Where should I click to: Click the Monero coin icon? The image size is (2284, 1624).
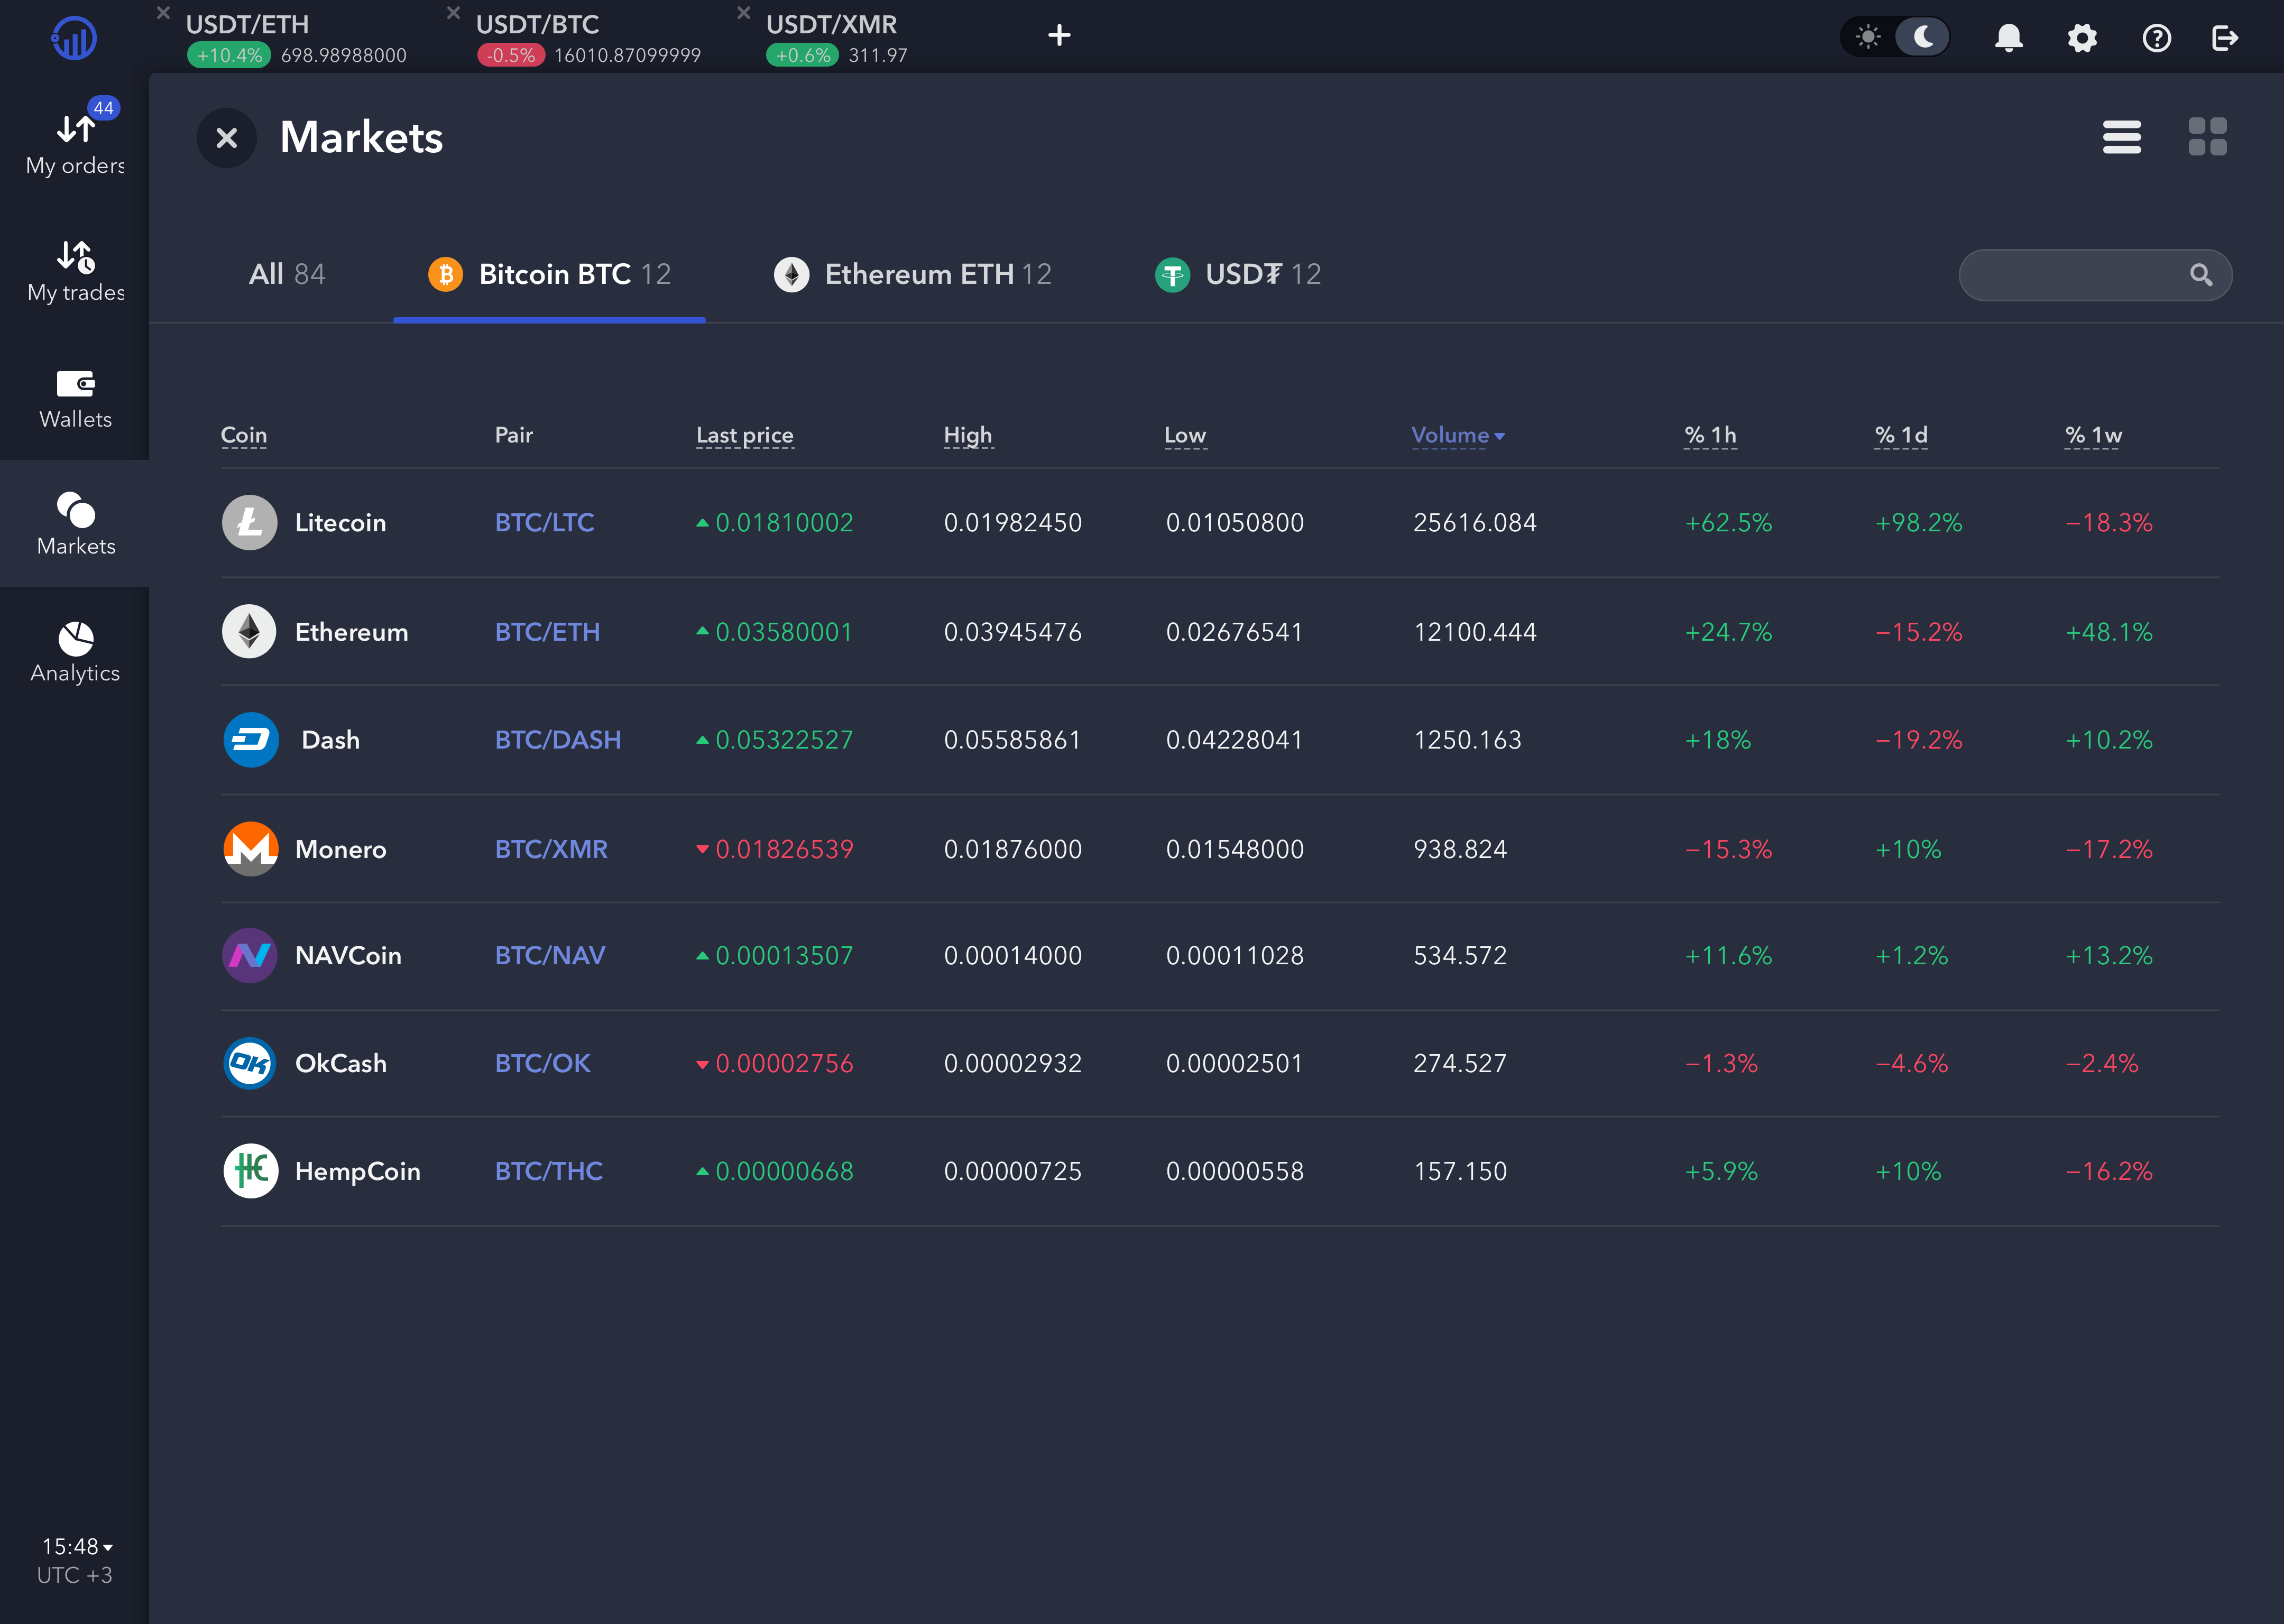point(251,849)
